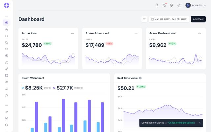Open search with the magnifier icon
This screenshot has height=132, width=211.
157,5
